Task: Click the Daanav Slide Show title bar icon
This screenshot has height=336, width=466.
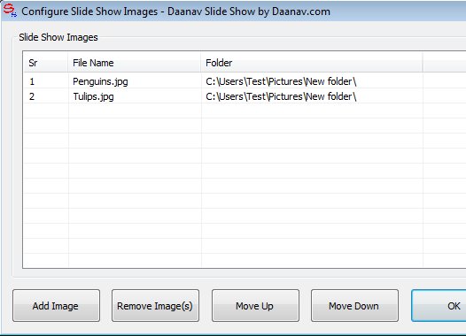Action: (10, 11)
